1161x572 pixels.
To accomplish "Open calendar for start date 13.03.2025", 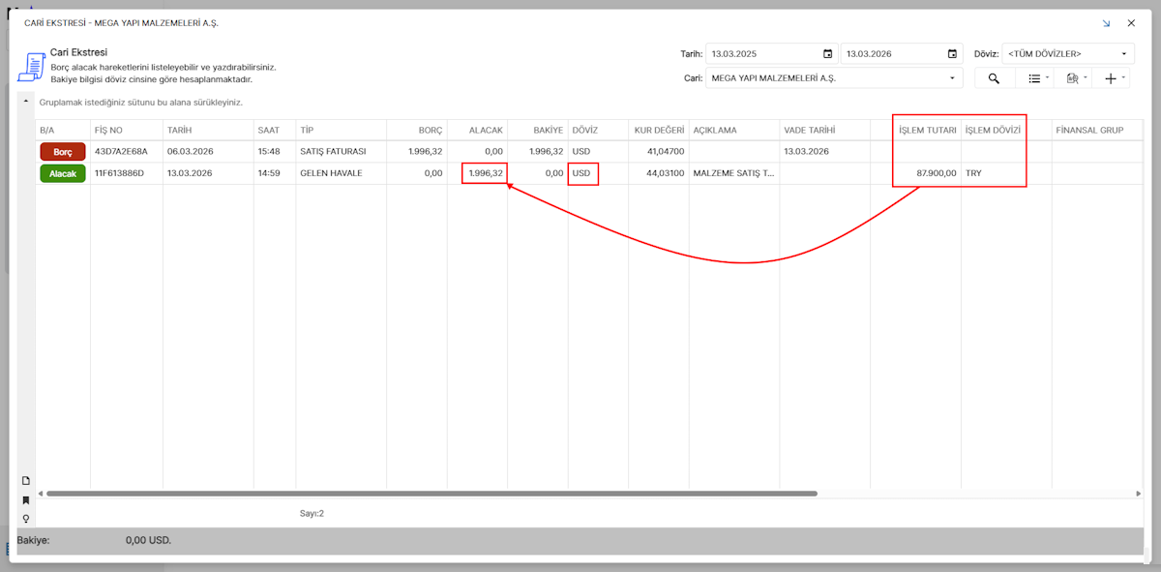I will click(827, 54).
